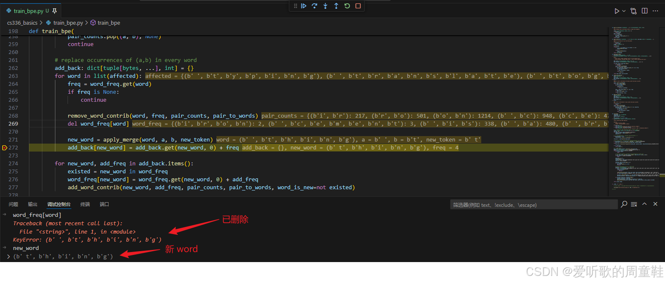Restart the debug session
This screenshot has width=665, height=283.
[x=347, y=6]
